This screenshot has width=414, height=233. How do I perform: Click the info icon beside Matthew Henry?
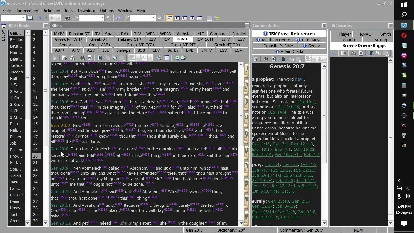[x=258, y=40]
